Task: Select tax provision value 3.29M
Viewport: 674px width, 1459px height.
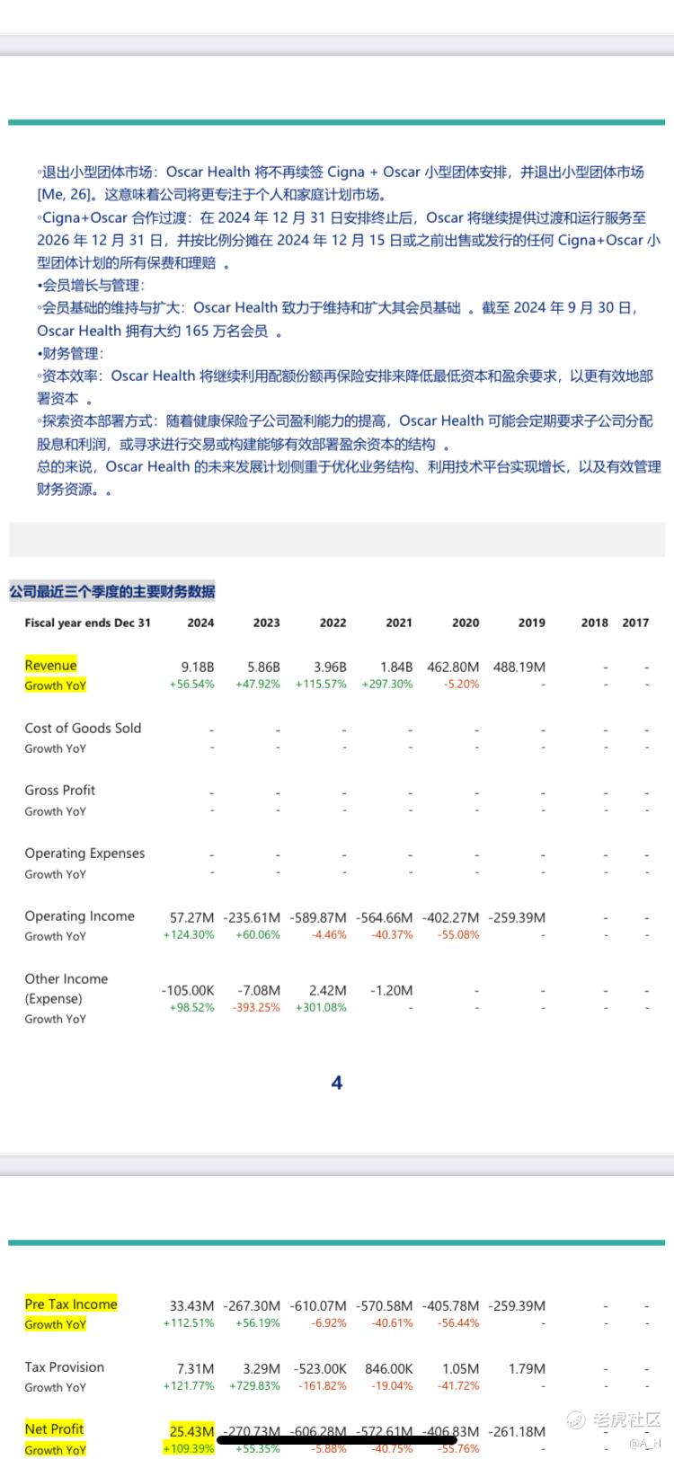Action: click(262, 1369)
